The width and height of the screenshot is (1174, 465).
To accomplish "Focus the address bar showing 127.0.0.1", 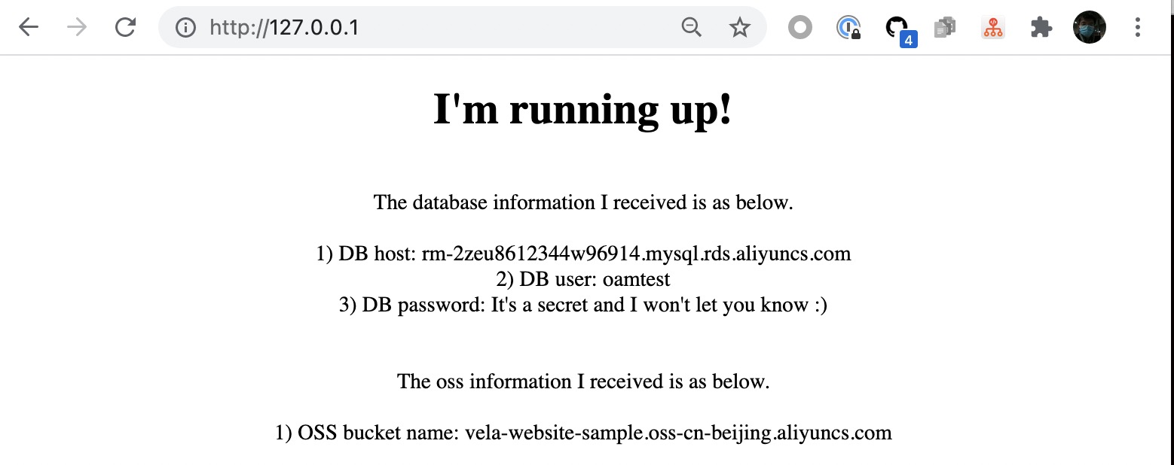I will pos(422,28).
